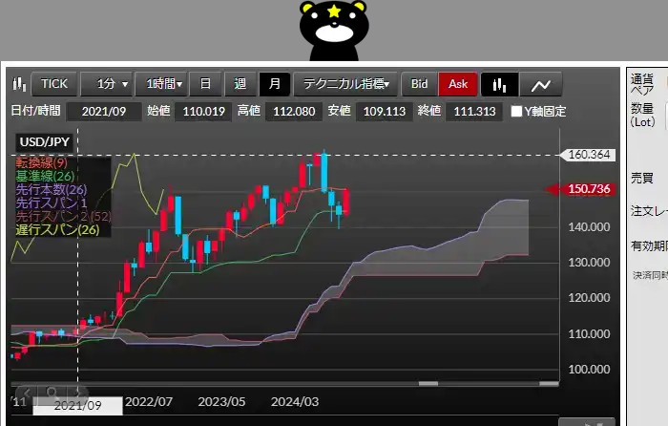This screenshot has width=668, height=426.
Task: Click the candlestick chart icon left of TICK
Action: 19,84
